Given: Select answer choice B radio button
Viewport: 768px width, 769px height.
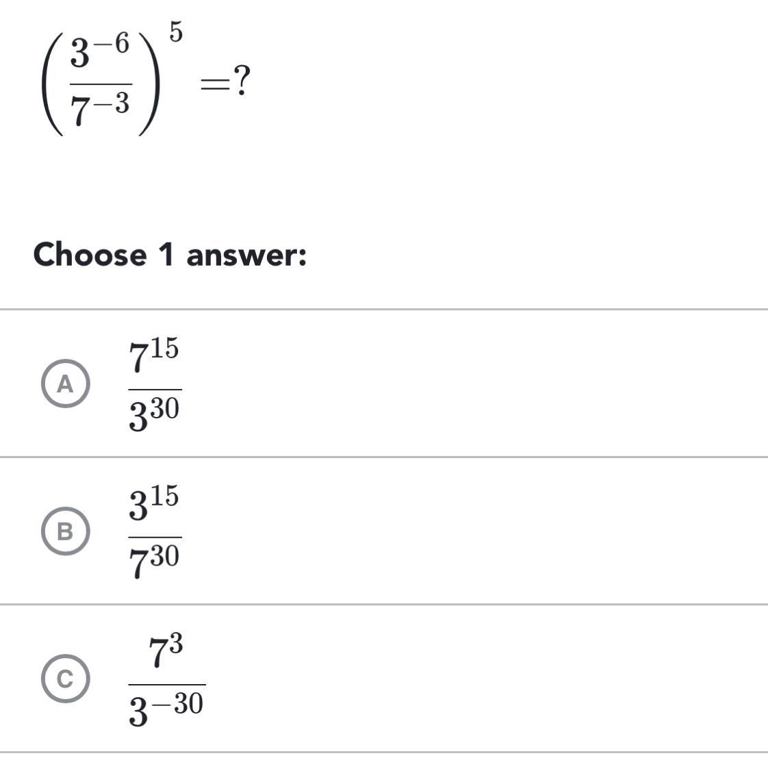Looking at the screenshot, I should coord(65,531).
